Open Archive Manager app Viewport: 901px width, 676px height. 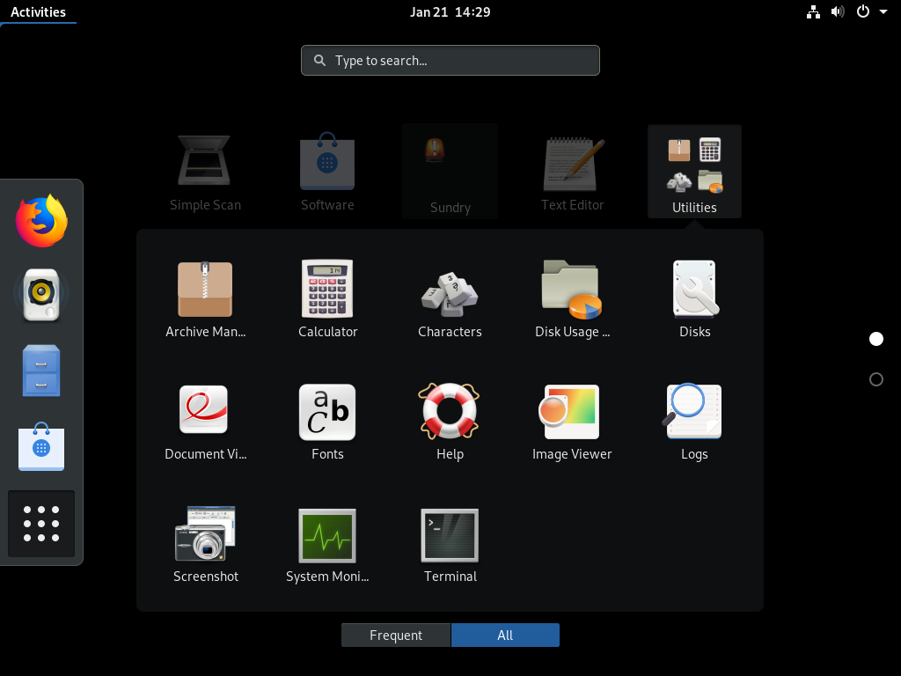point(205,299)
